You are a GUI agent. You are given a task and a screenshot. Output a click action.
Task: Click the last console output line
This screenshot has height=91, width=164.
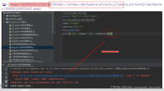(x=21, y=86)
